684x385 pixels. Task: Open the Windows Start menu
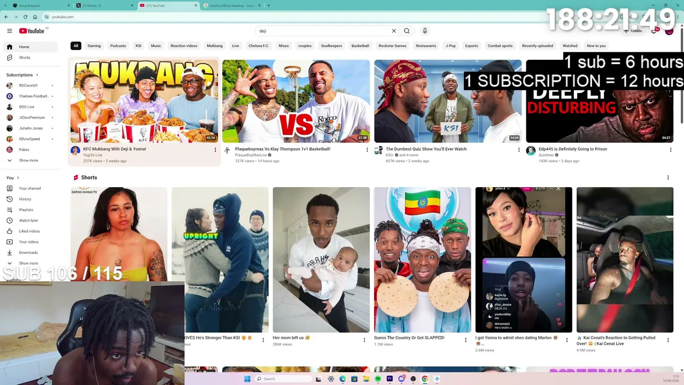tap(247, 379)
